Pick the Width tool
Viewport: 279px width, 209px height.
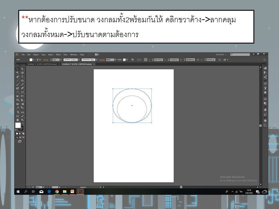point(17,96)
